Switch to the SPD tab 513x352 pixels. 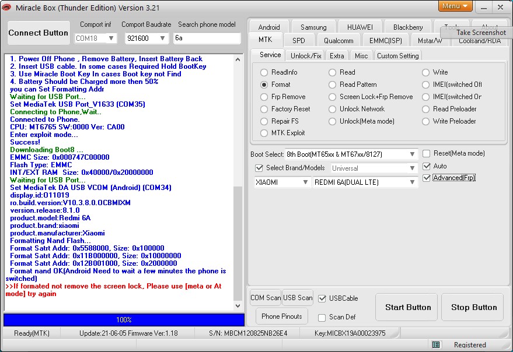299,41
